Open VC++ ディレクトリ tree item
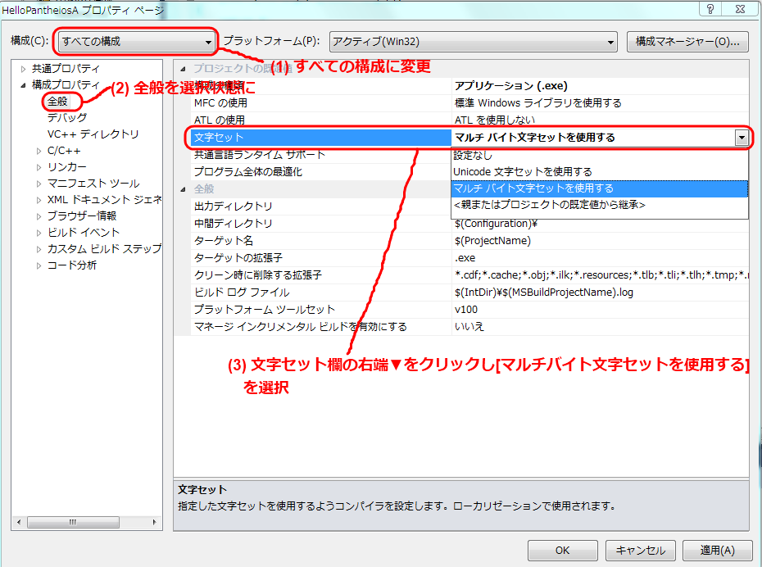 (x=93, y=134)
